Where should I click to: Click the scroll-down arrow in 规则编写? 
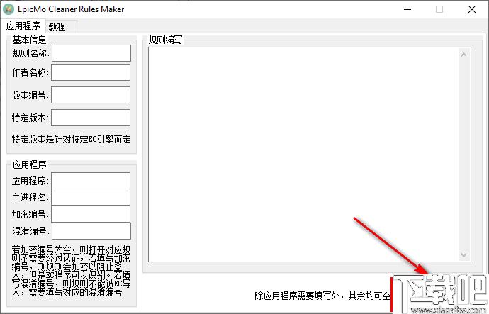[463, 254]
